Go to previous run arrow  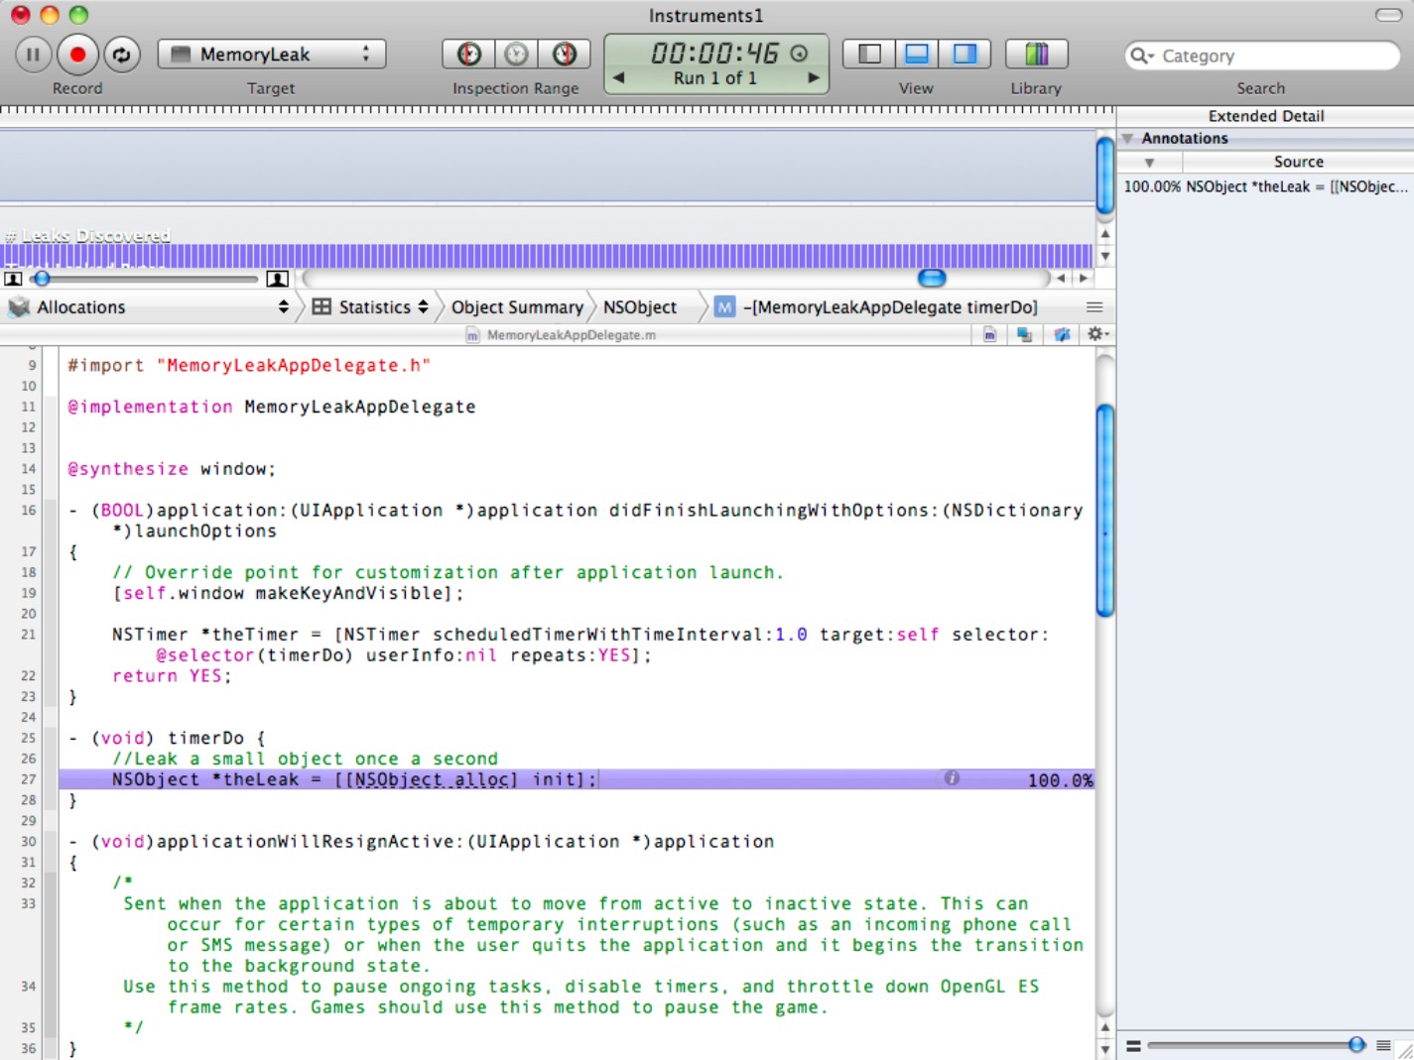tap(618, 77)
